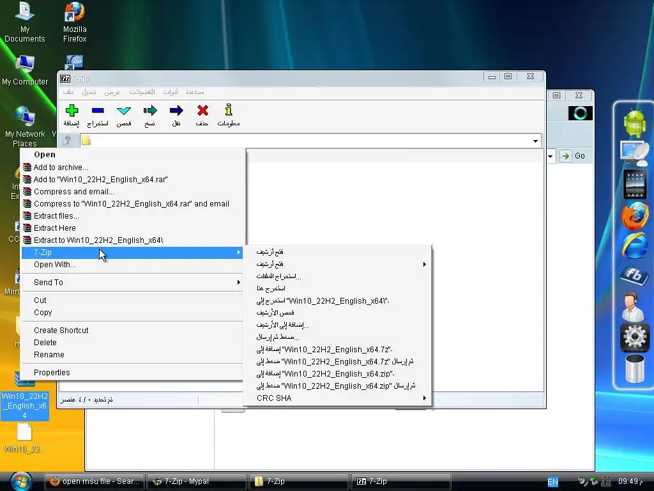Open My Network Places desktop icon

click(25, 127)
